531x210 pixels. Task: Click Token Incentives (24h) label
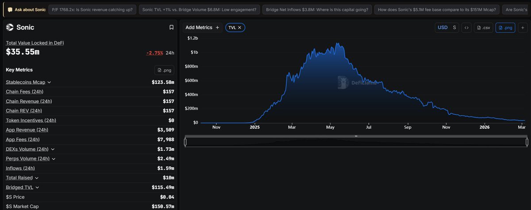[31, 121]
